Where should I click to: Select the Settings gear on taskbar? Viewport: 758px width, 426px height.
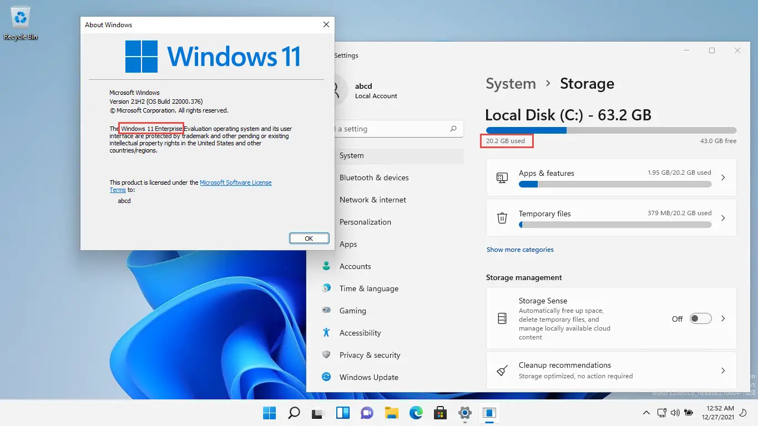tap(465, 413)
